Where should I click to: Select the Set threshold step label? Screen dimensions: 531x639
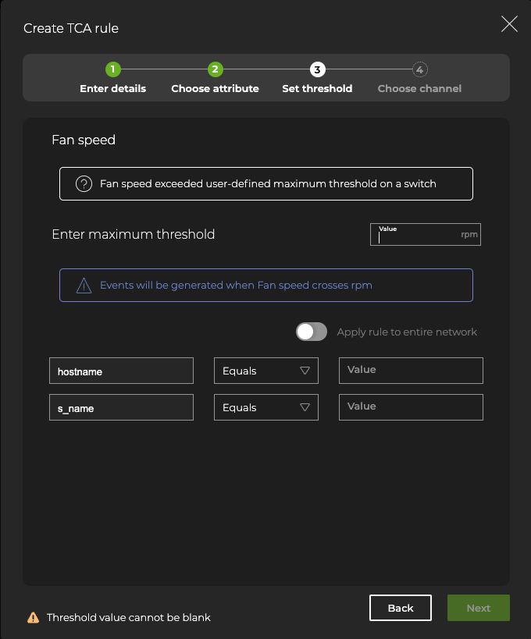(x=317, y=88)
